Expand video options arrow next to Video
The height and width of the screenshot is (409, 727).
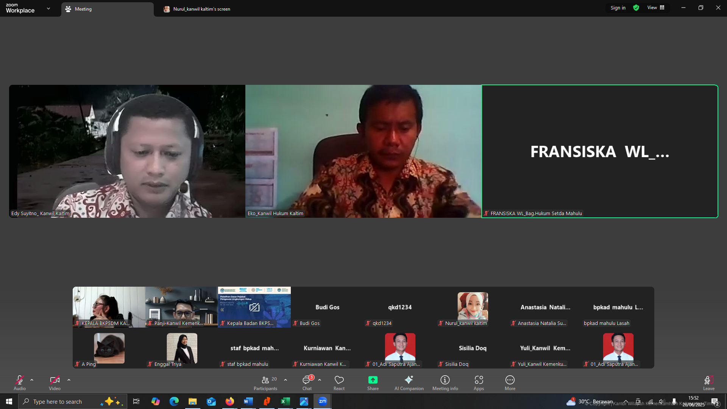69,380
